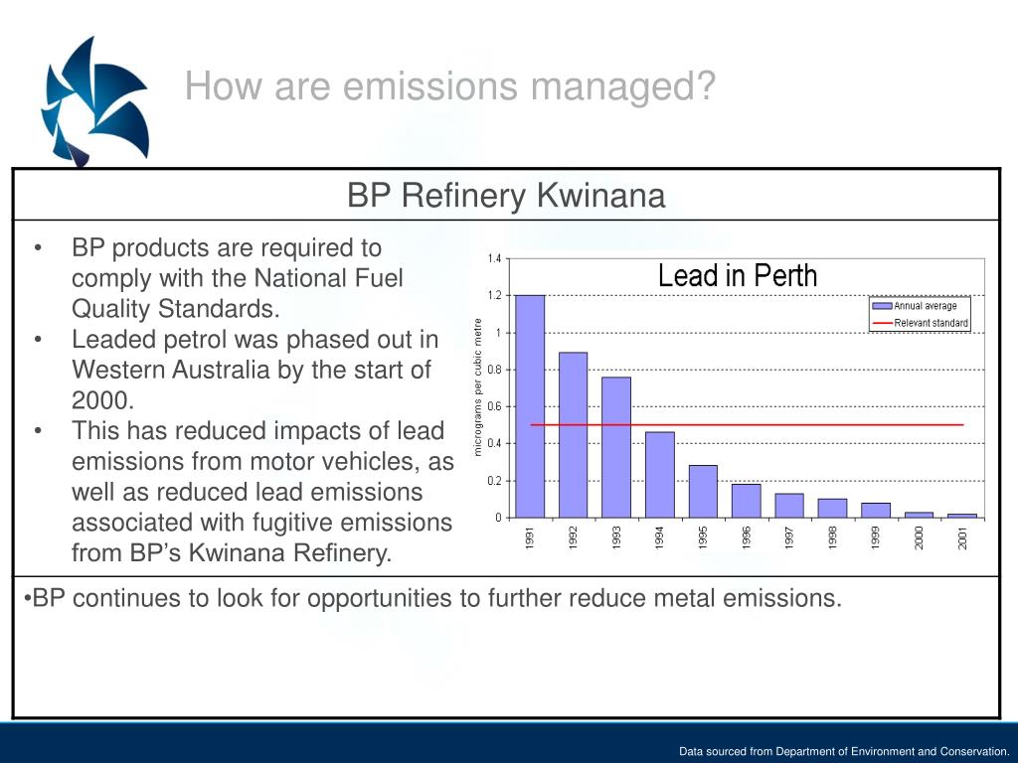The width and height of the screenshot is (1018, 763).
Task: Select the 1998 bar in the chart
Action: 832,508
